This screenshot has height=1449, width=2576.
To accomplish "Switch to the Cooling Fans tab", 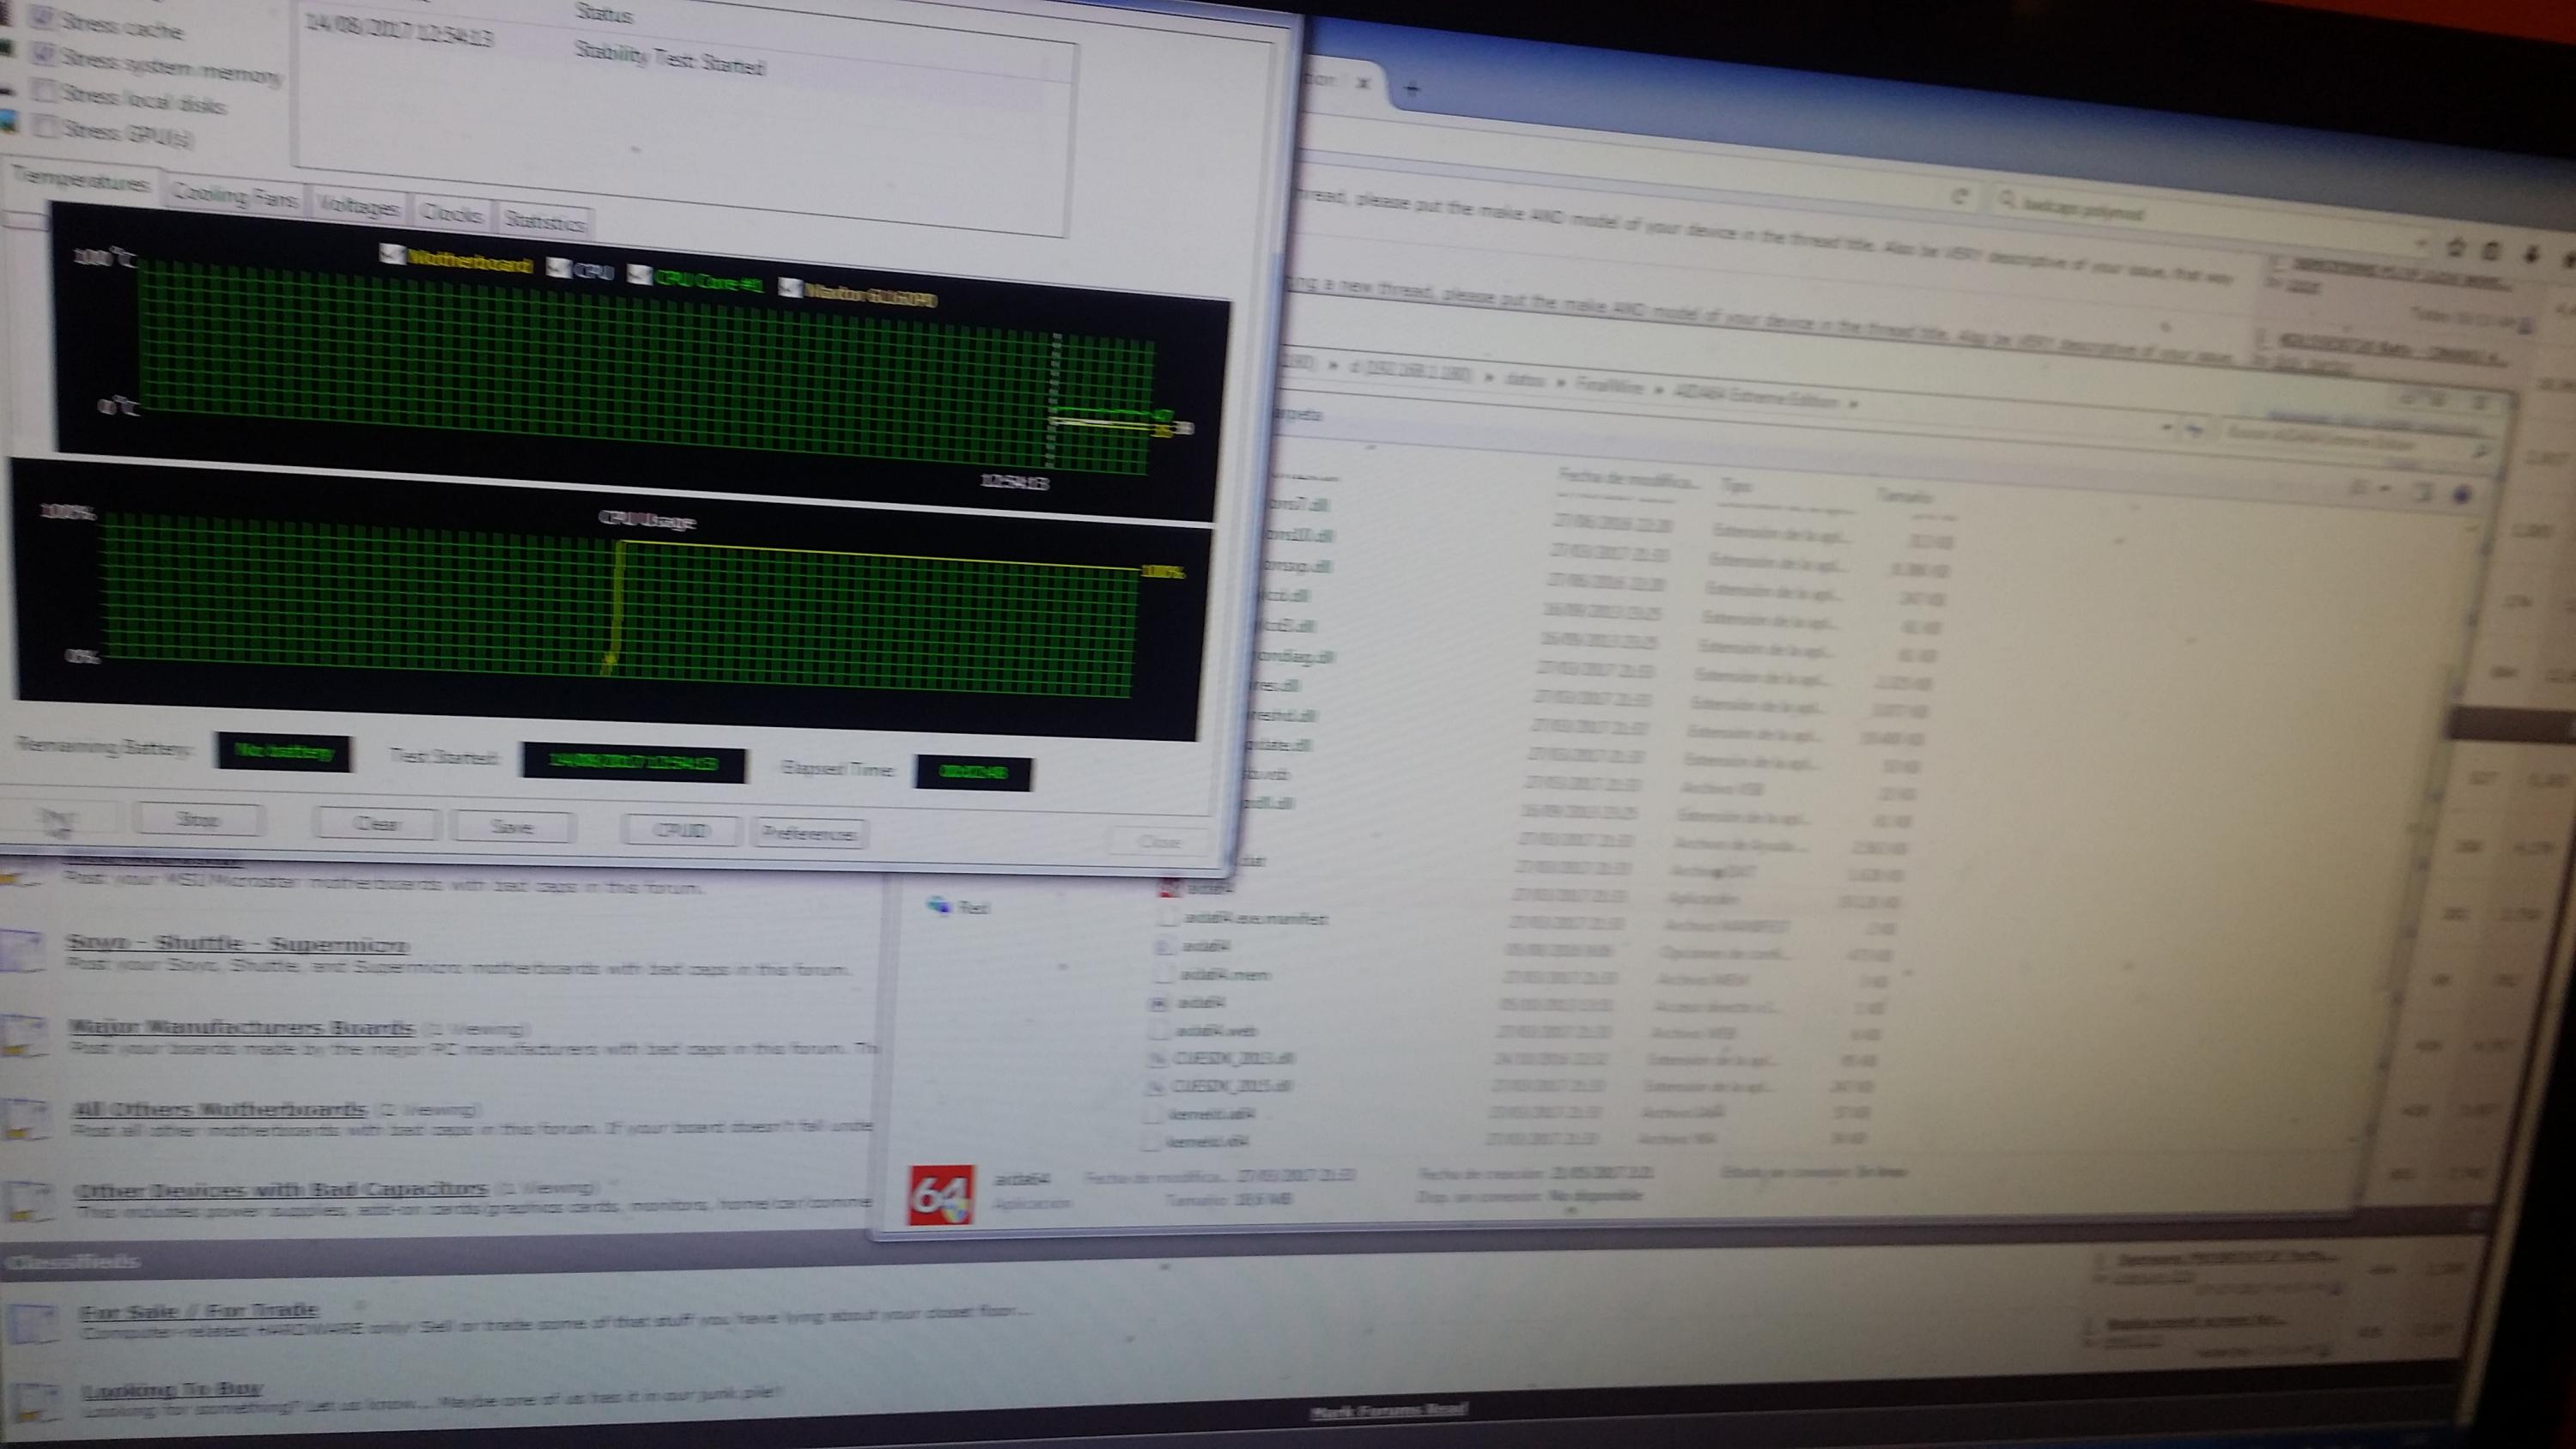I will click(x=235, y=196).
